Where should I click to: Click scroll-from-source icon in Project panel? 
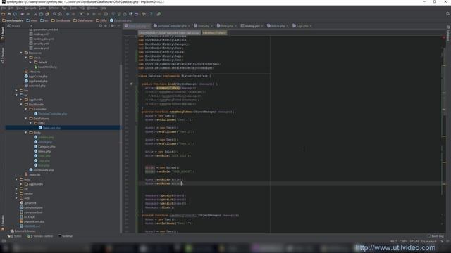pos(100,26)
